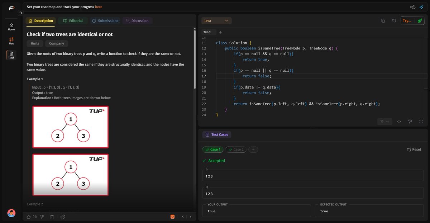Reset code using the circular arrow icon
Screen dimensions: 430x223
pos(394,21)
